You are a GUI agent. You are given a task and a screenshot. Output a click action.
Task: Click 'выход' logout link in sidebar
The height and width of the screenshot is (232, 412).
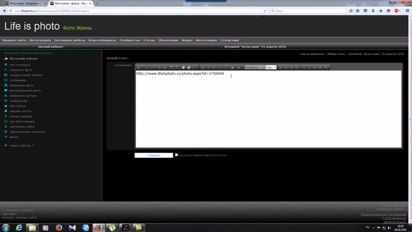(14, 137)
